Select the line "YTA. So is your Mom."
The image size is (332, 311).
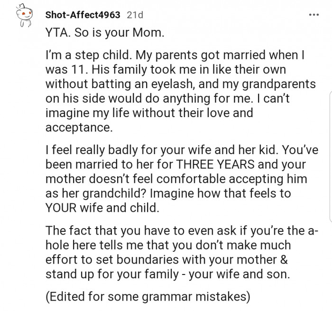click(x=105, y=33)
